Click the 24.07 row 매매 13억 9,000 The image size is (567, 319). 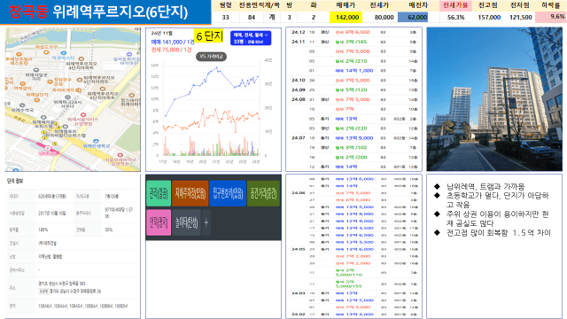point(354,138)
